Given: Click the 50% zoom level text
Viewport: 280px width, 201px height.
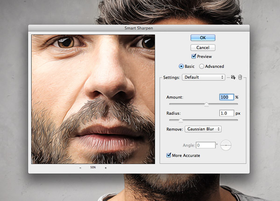Looking at the screenshot, I should (x=93, y=167).
